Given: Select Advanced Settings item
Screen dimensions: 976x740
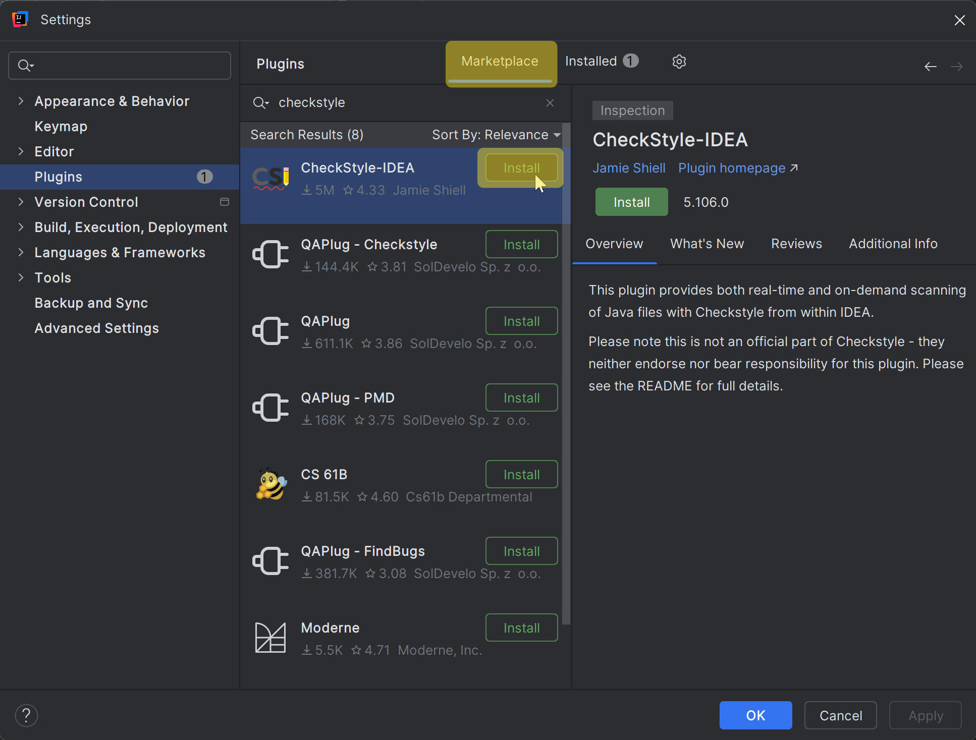Looking at the screenshot, I should pos(120,328).
